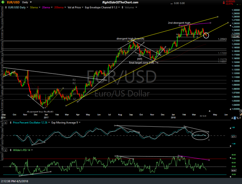Click the red down arrow change indicator

point(223,3)
